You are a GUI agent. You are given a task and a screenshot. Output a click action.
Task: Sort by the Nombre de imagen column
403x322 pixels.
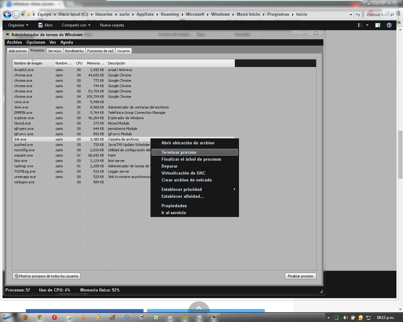coord(33,63)
